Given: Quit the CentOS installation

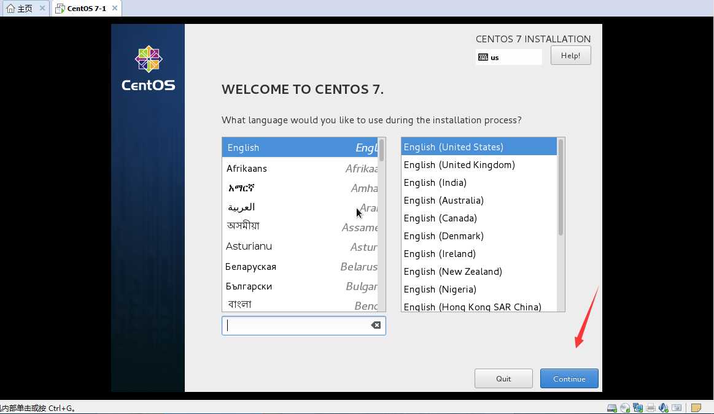Looking at the screenshot, I should pyautogui.click(x=503, y=378).
